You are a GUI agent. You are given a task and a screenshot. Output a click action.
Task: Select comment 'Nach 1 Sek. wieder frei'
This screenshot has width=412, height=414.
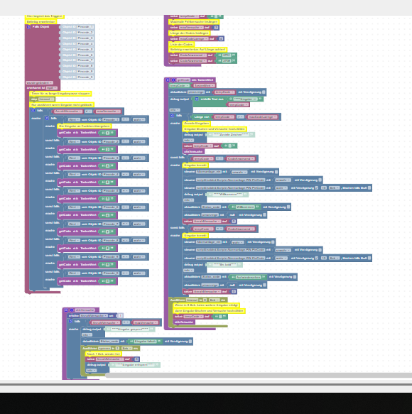click(104, 354)
